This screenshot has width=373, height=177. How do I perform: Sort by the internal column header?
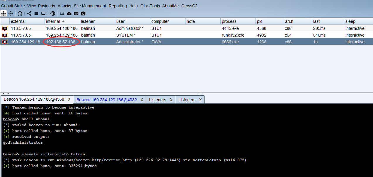tap(62, 21)
